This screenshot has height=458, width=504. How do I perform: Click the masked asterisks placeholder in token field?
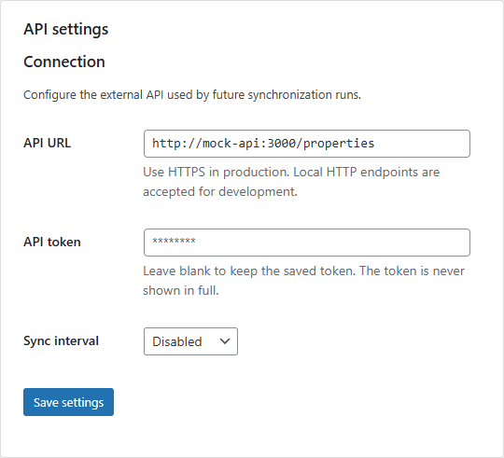tap(174, 241)
